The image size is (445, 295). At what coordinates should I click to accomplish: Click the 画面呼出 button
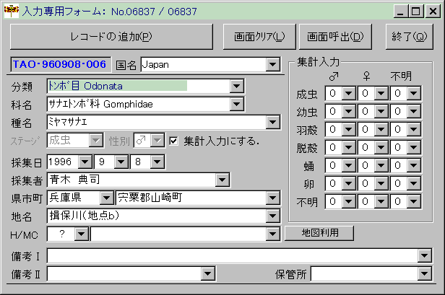pyautogui.click(x=335, y=35)
